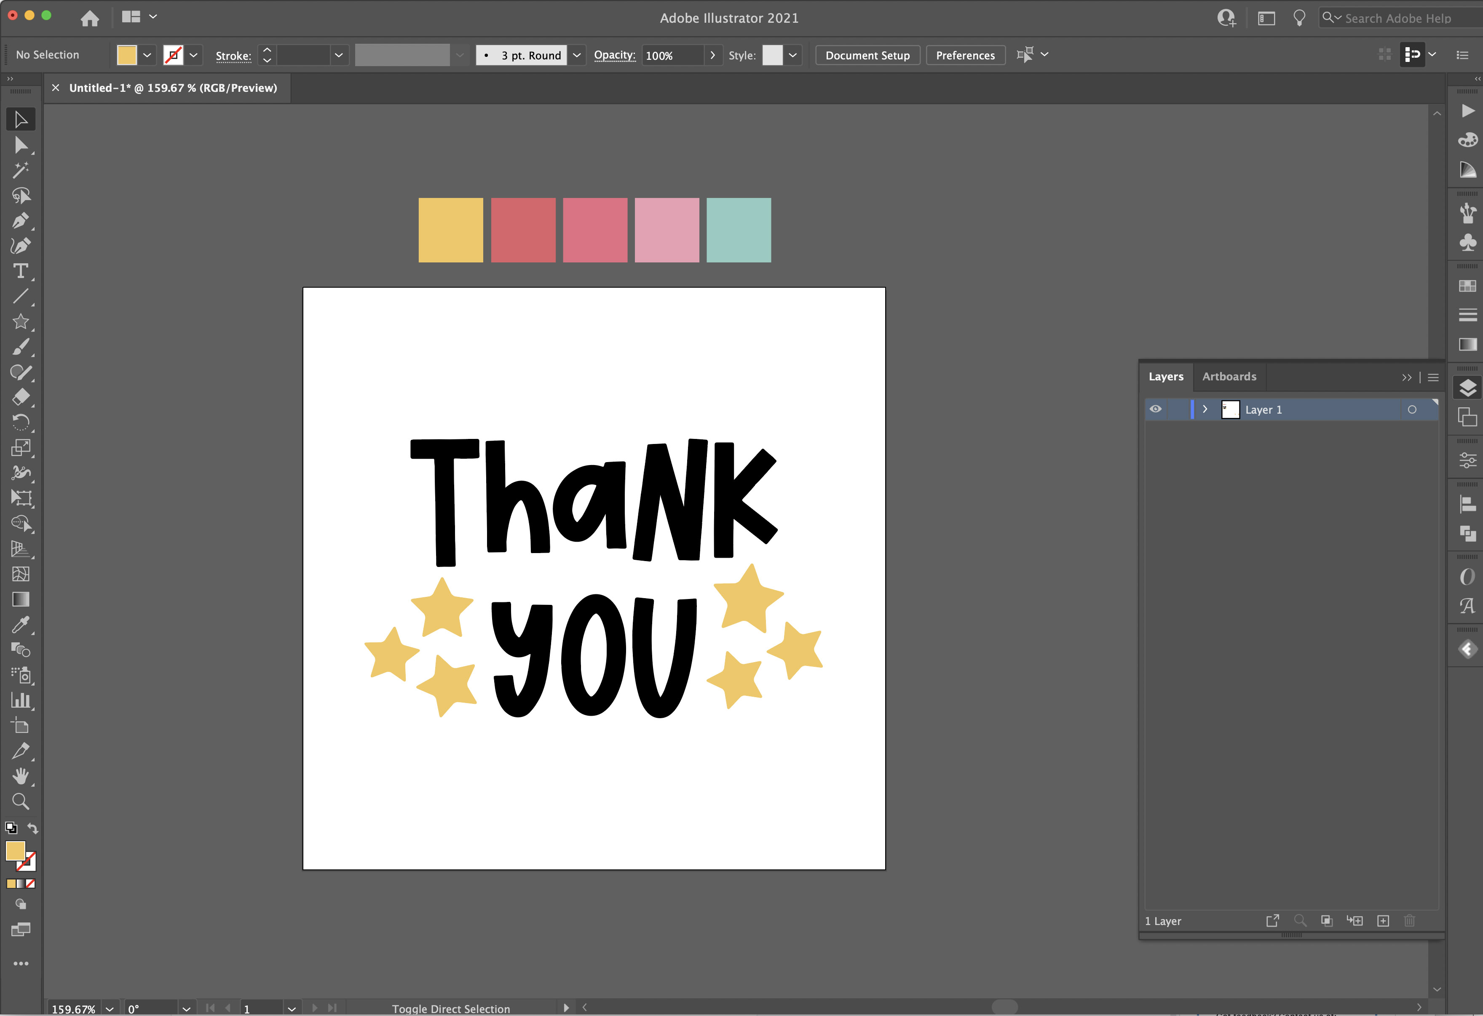This screenshot has height=1016, width=1483.
Task: Select the Paintbrush tool
Action: click(21, 347)
